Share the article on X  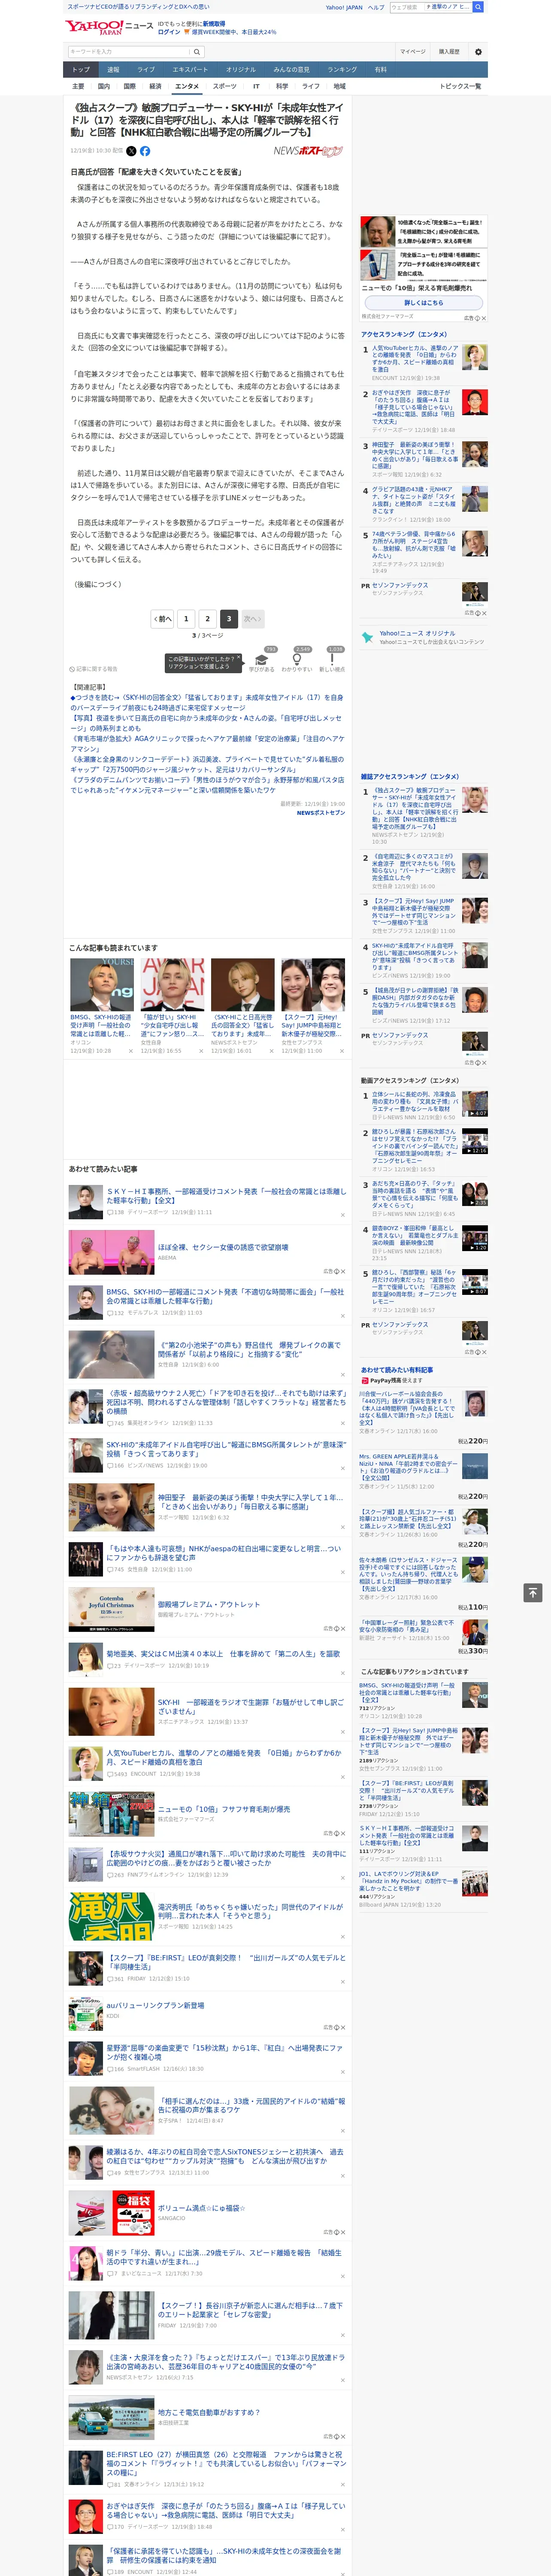(x=131, y=151)
